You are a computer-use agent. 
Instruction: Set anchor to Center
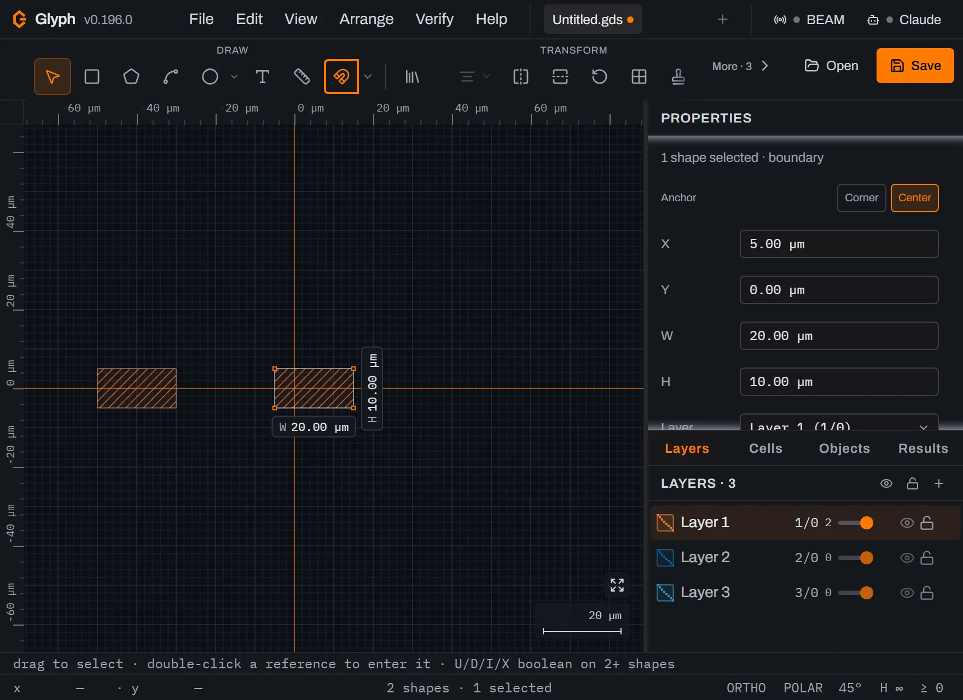915,198
